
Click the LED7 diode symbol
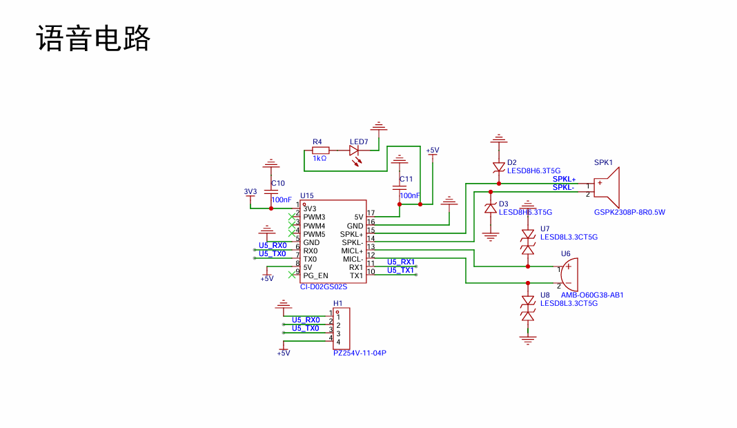pos(354,150)
